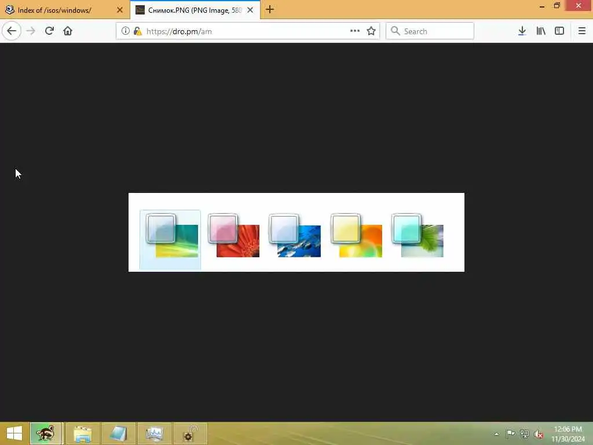The height and width of the screenshot is (445, 593).
Task: Open the library bookshelf icon
Action: point(541,31)
